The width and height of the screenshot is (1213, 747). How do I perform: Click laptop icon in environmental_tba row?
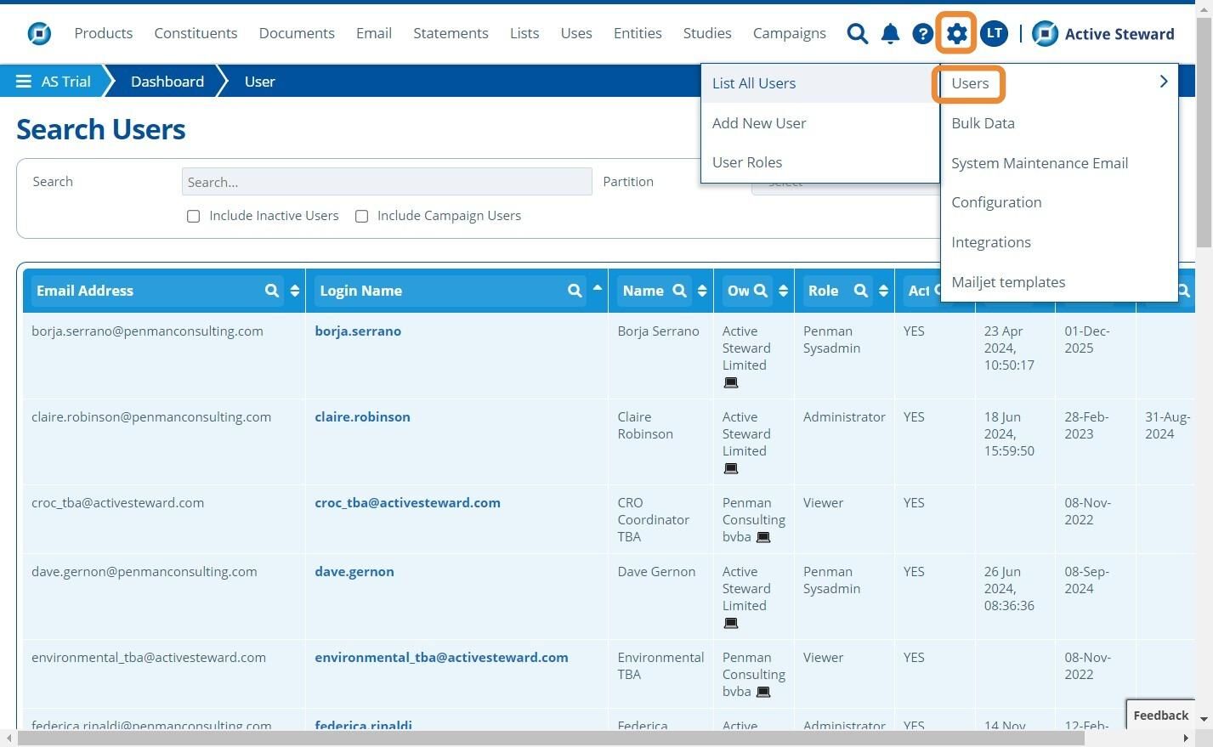(763, 692)
